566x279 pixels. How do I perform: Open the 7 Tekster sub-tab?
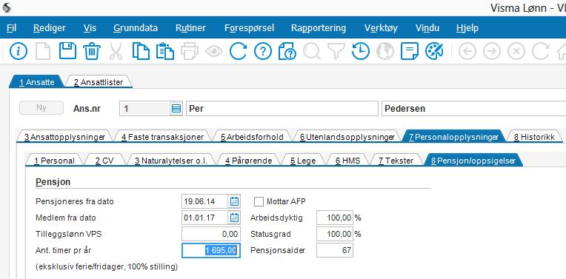point(396,161)
